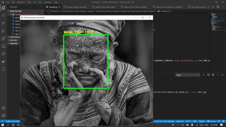Viewport: 226px width, 127px height.
Task: Switch to the age_deploy.prototxt tab
Action: pos(197,7)
